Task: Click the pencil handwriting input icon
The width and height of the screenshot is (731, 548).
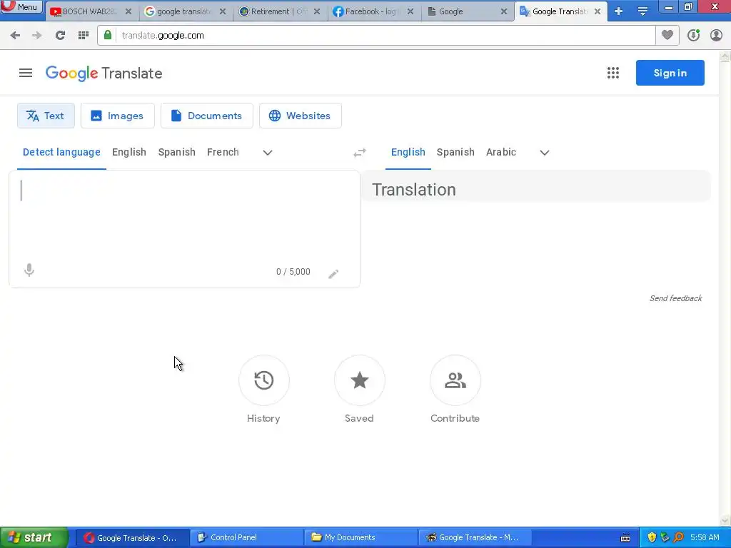Action: pyautogui.click(x=333, y=274)
